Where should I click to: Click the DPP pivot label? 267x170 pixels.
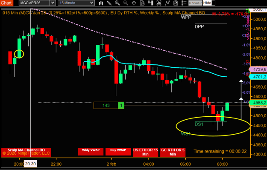pos(199,27)
